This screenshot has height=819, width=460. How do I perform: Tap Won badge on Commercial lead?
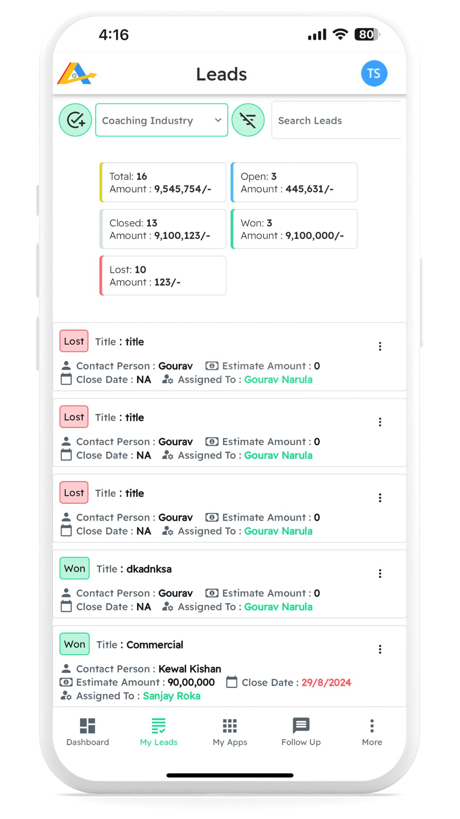(74, 644)
